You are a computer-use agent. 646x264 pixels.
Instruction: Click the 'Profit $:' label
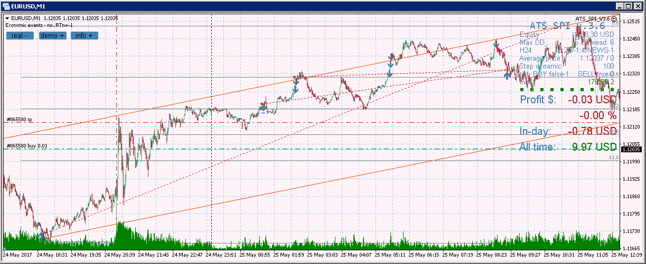pos(538,99)
